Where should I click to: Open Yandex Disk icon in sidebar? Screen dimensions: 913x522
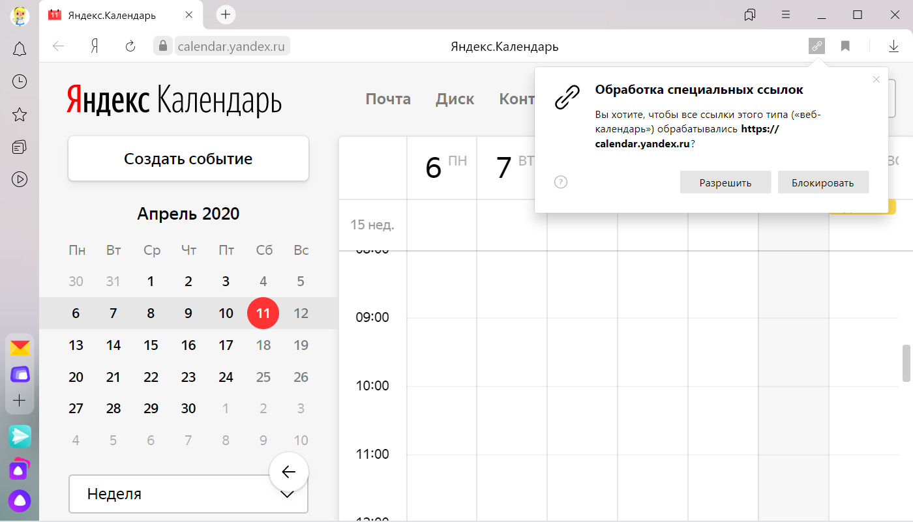point(20,374)
